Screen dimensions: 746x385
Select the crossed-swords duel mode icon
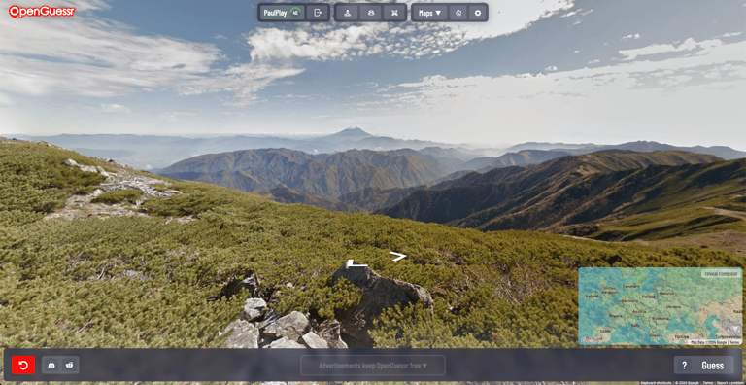pos(394,13)
